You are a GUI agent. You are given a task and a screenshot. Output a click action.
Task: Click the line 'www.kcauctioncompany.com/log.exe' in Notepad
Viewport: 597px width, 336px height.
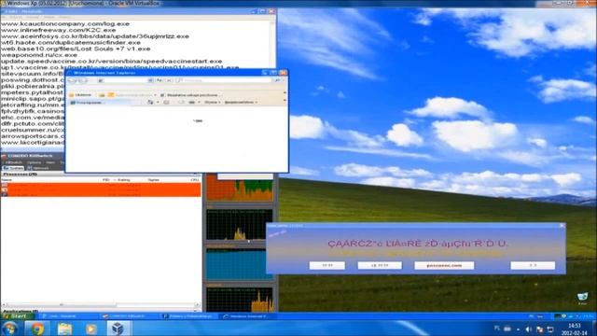point(65,23)
